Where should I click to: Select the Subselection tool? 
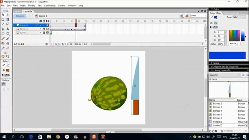8,15
